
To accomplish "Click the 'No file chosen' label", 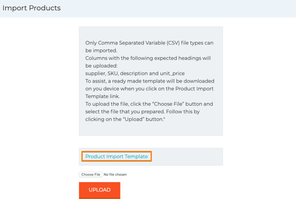I will click(115, 174).
